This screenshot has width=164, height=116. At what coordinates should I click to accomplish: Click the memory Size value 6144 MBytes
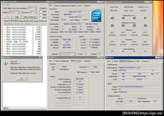coord(64,69)
